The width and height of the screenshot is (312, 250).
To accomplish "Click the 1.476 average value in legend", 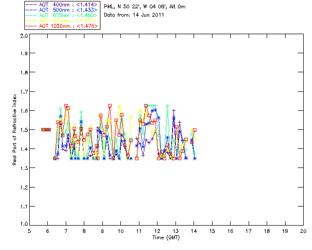I will coord(88,26).
